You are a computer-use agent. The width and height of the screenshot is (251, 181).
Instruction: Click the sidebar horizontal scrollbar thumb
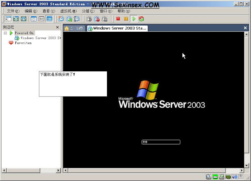23,170
